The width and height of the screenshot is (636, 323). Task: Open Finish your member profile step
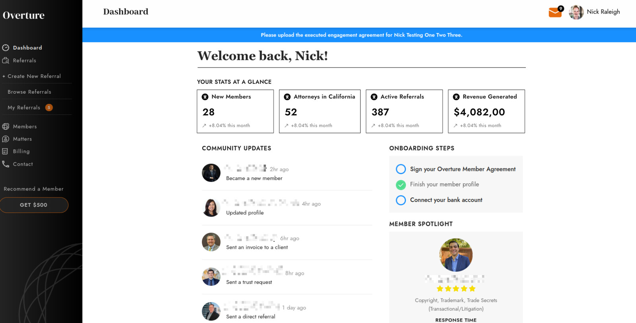(x=444, y=185)
